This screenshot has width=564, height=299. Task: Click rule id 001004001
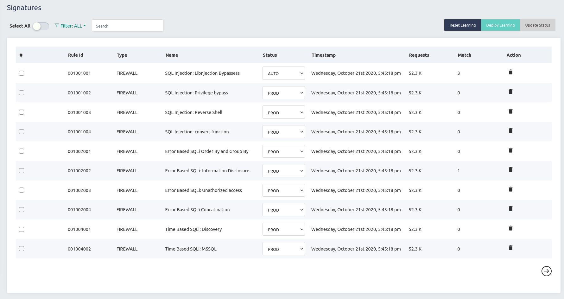point(79,229)
